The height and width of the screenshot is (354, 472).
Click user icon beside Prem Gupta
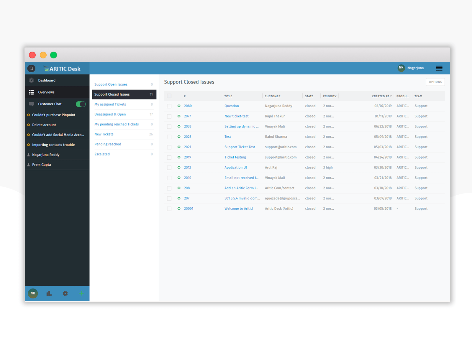coord(29,165)
